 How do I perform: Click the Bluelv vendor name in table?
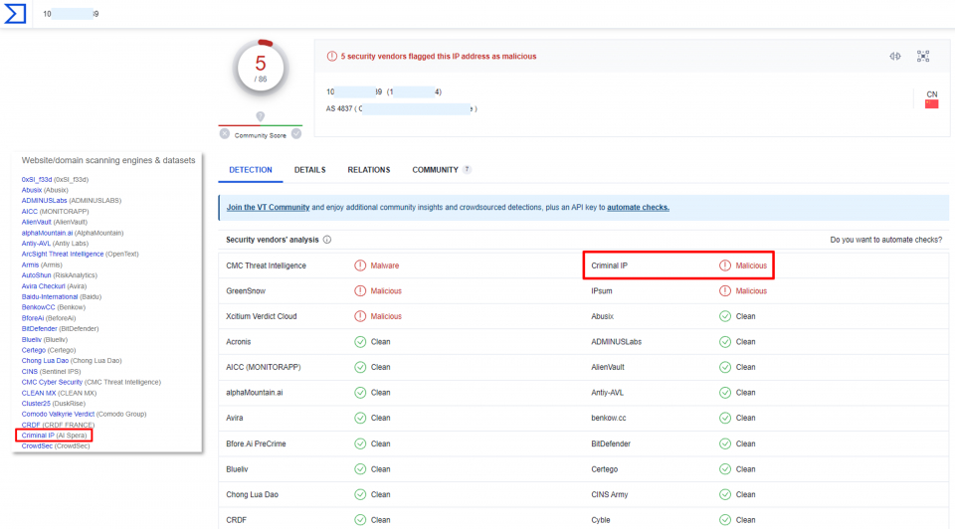237,469
